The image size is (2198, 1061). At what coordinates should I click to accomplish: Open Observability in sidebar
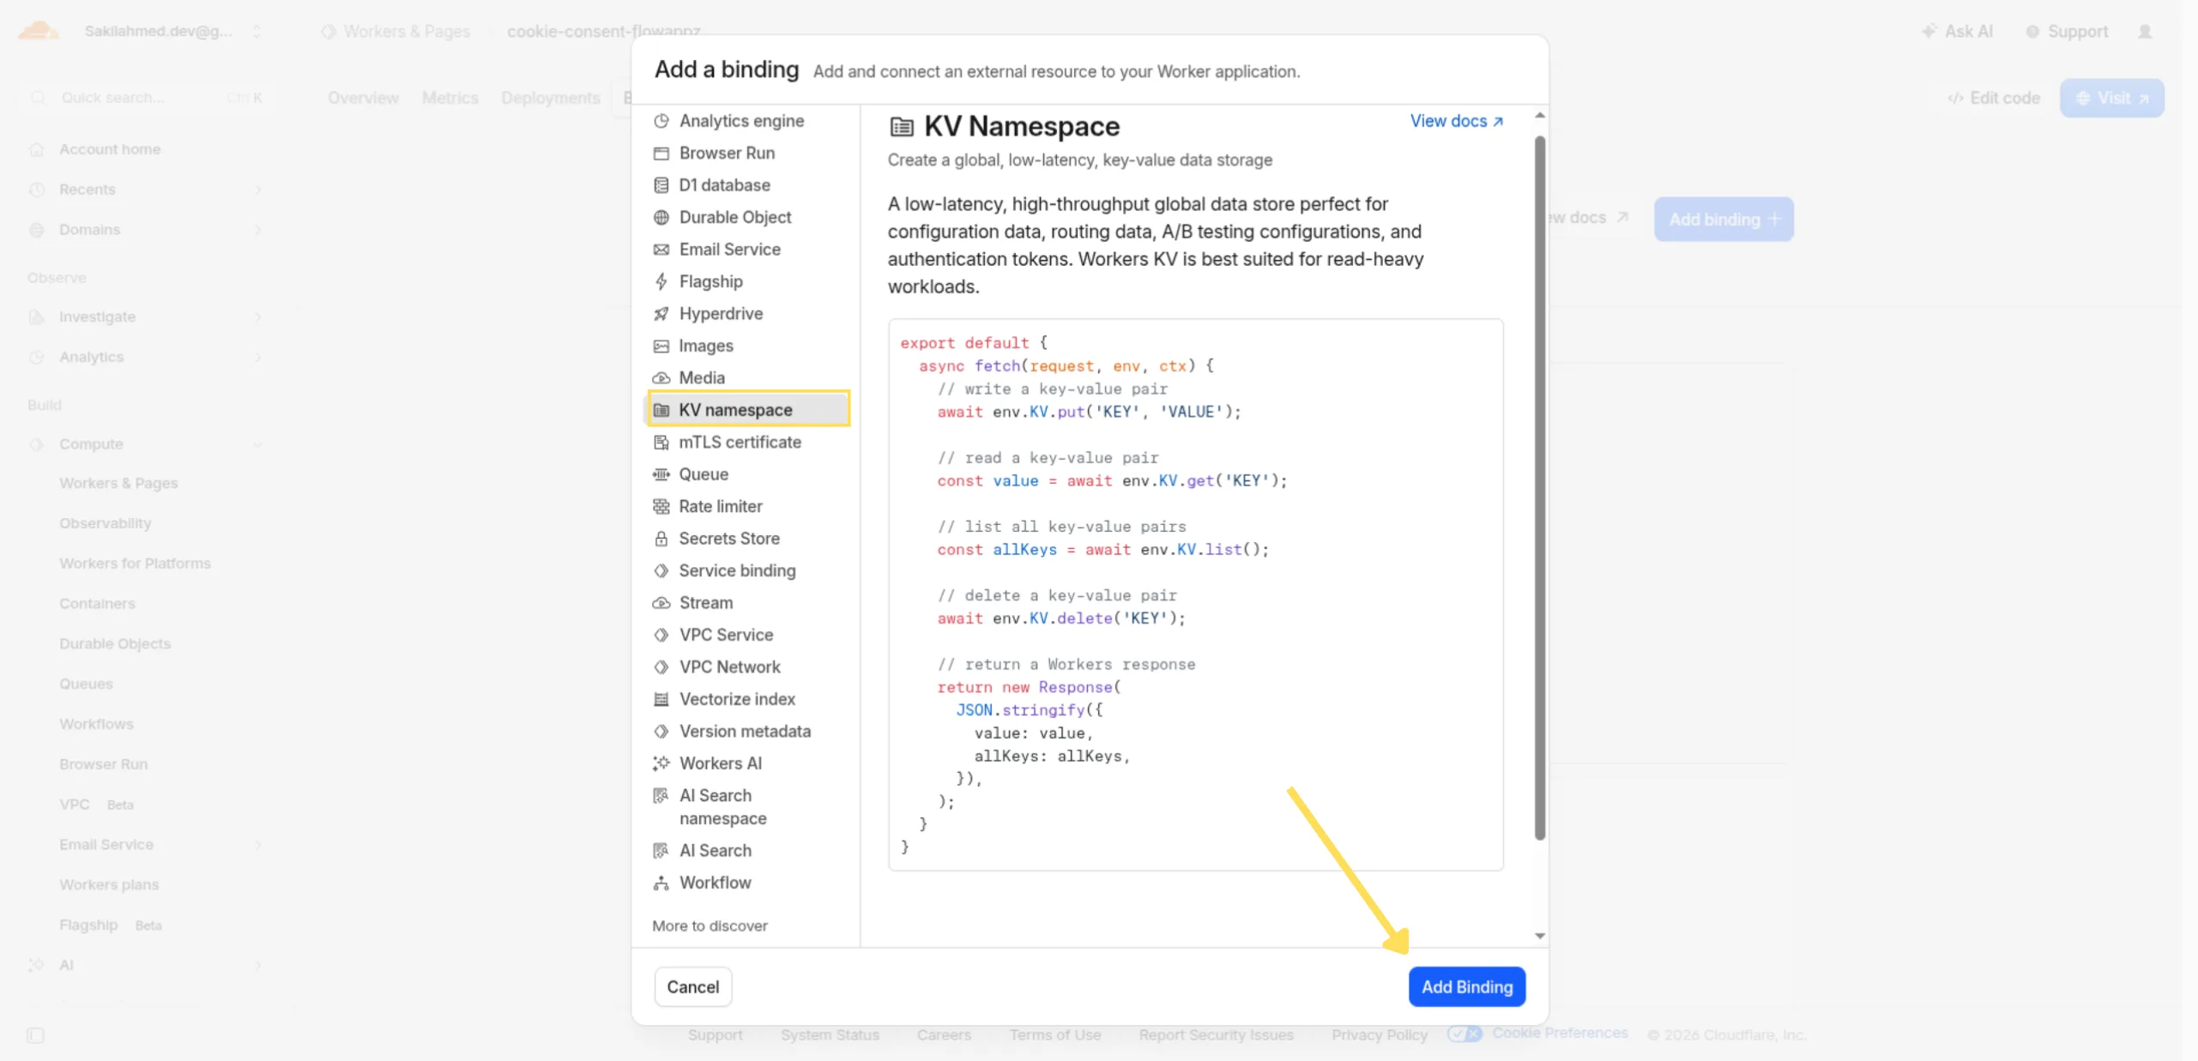[105, 523]
